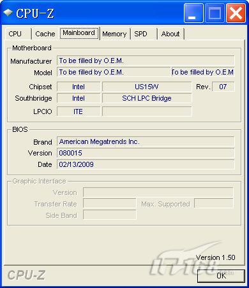Viewport: 249px width, 288px height.
Task: Show the About tab
Action: [170, 34]
